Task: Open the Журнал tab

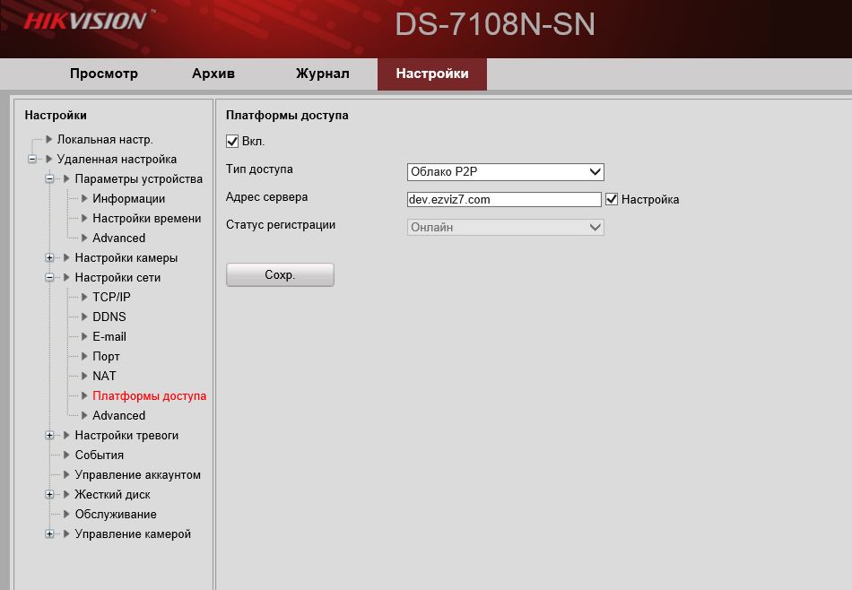Action: [323, 74]
